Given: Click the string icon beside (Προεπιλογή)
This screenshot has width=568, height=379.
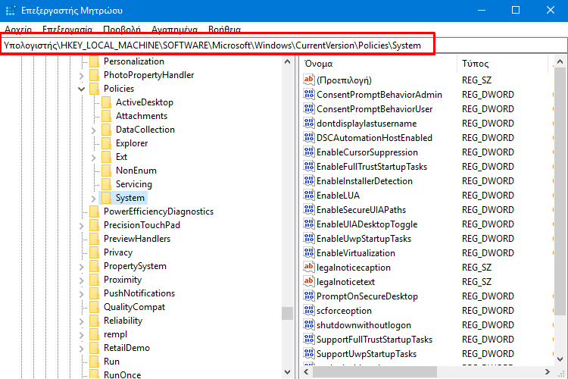Looking at the screenshot, I should [309, 80].
